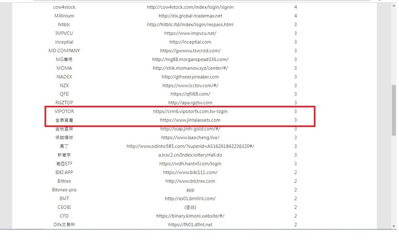Click the hitbtc.ltd respass.html URL
399x249 pixels.
pos(190,24)
